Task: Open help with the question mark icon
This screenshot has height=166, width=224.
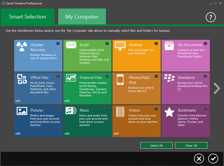Action: click(x=211, y=17)
